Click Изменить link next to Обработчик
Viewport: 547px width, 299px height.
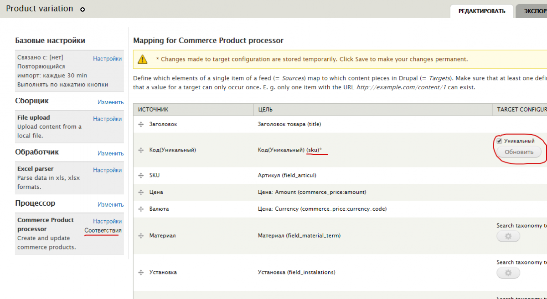click(x=110, y=153)
